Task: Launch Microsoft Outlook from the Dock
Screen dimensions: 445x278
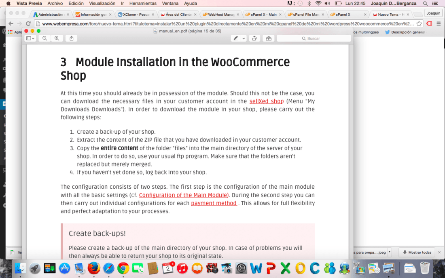Action: click(300, 268)
